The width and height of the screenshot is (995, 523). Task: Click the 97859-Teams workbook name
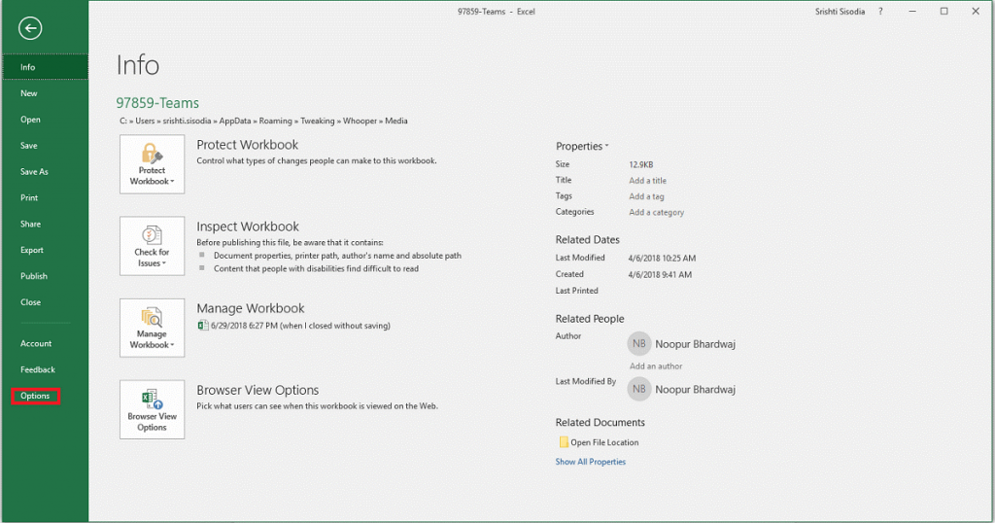pos(157,103)
